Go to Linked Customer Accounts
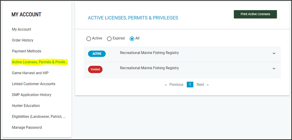Image resolution: width=292 pixels, height=140 pixels. 33,84
